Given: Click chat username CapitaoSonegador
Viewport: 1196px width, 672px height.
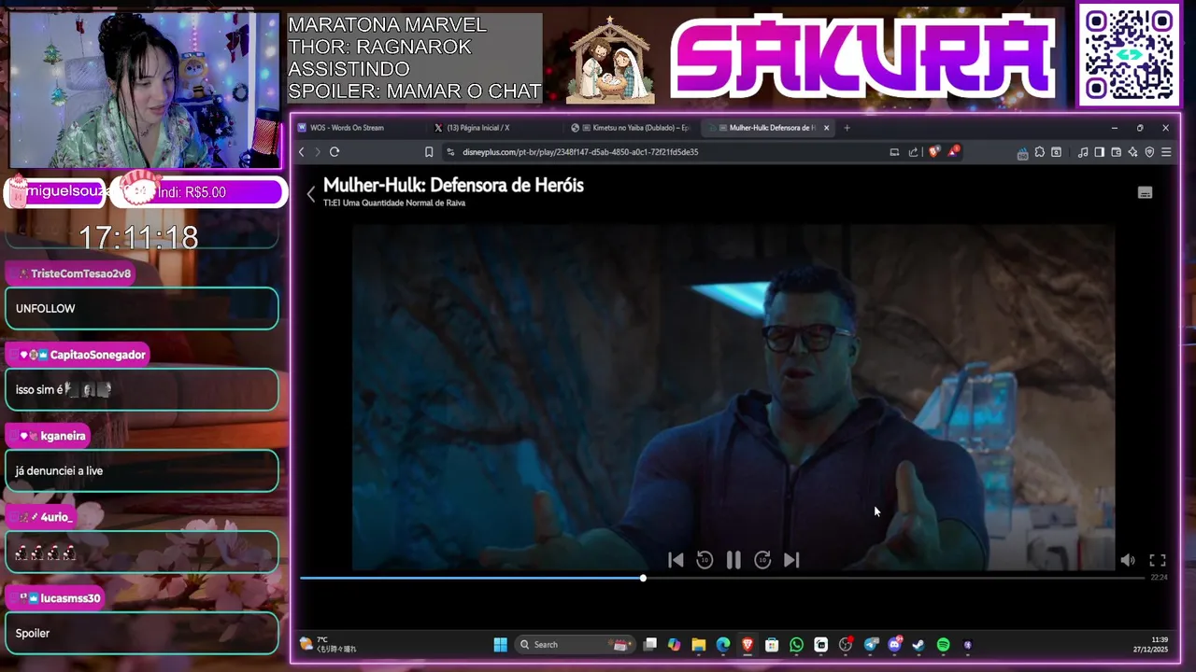Looking at the screenshot, I should [x=98, y=355].
